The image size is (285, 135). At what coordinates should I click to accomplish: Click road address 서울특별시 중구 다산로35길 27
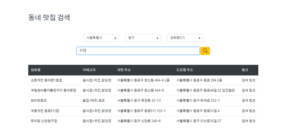pyautogui.click(x=199, y=121)
